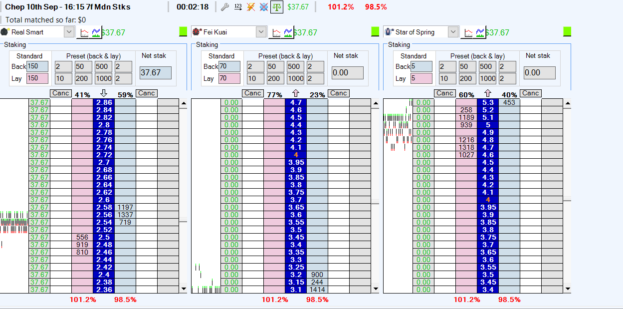
Task: Click the 556 lay amount in Real Smart ladder
Action: [82, 237]
